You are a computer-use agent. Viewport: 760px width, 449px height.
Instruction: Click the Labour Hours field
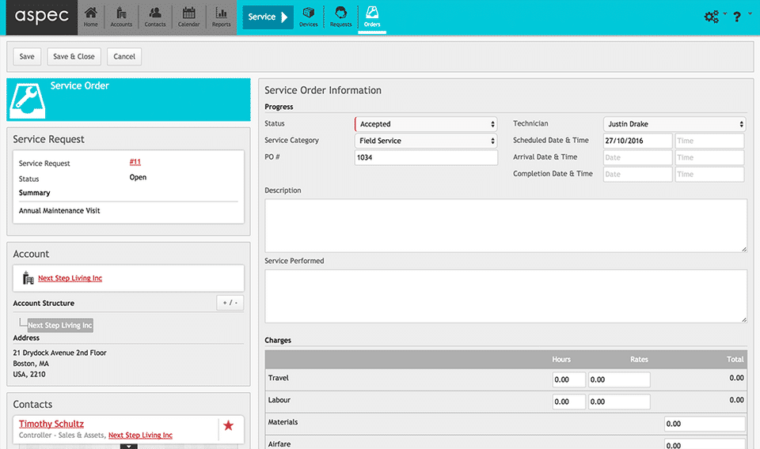[568, 402]
